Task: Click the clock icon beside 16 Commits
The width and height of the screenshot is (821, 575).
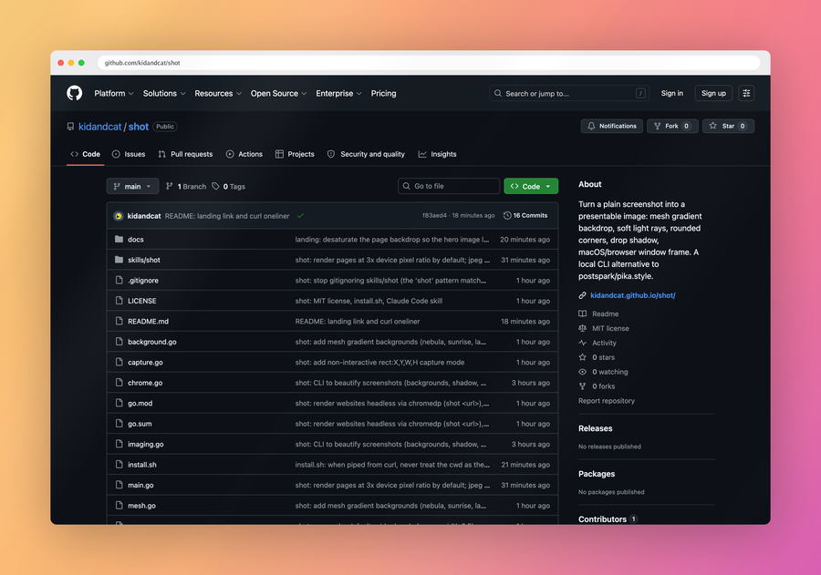Action: coord(507,216)
